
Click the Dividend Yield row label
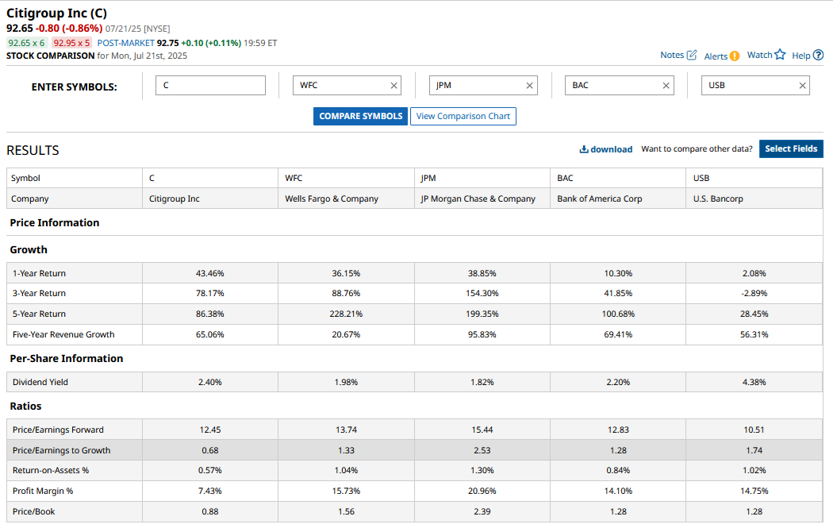pyautogui.click(x=40, y=382)
